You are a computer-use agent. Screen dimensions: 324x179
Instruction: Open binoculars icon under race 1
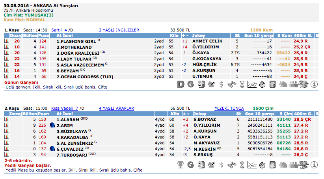231,84
